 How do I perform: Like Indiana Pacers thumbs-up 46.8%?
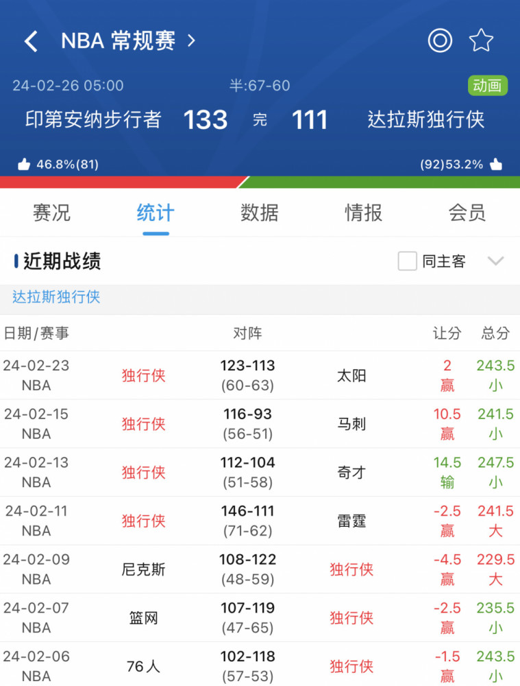[x=23, y=165]
